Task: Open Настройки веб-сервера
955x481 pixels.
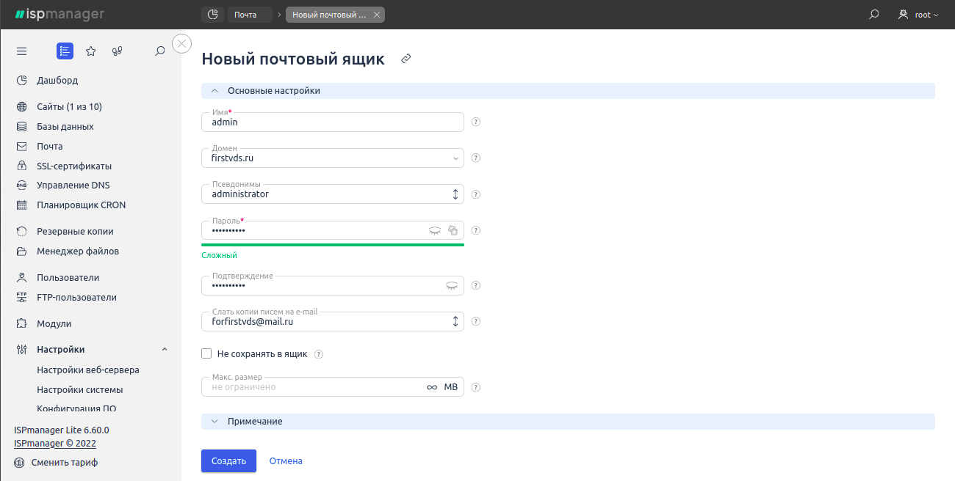Action: point(88,370)
